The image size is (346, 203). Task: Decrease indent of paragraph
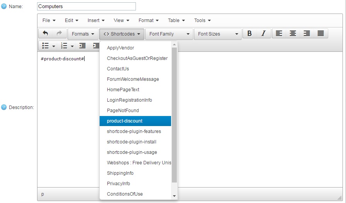point(82,46)
